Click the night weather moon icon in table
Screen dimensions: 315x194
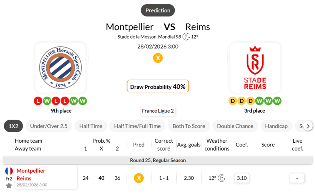click(x=222, y=178)
